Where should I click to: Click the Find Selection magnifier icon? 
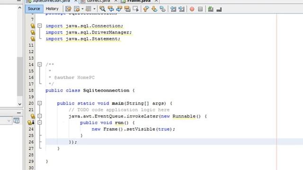(x=102, y=9)
